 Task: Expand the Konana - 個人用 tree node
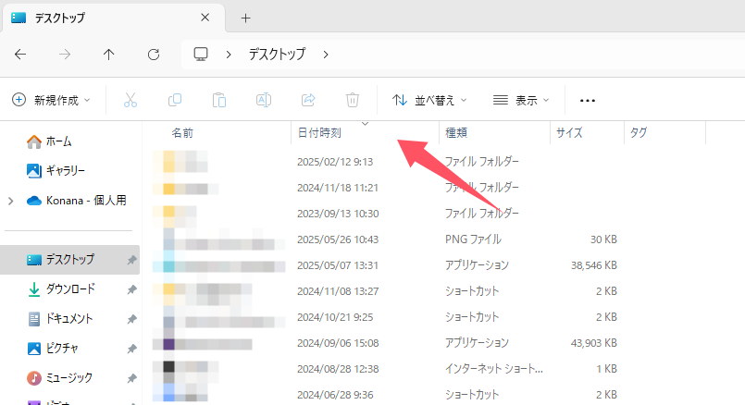[x=11, y=202]
